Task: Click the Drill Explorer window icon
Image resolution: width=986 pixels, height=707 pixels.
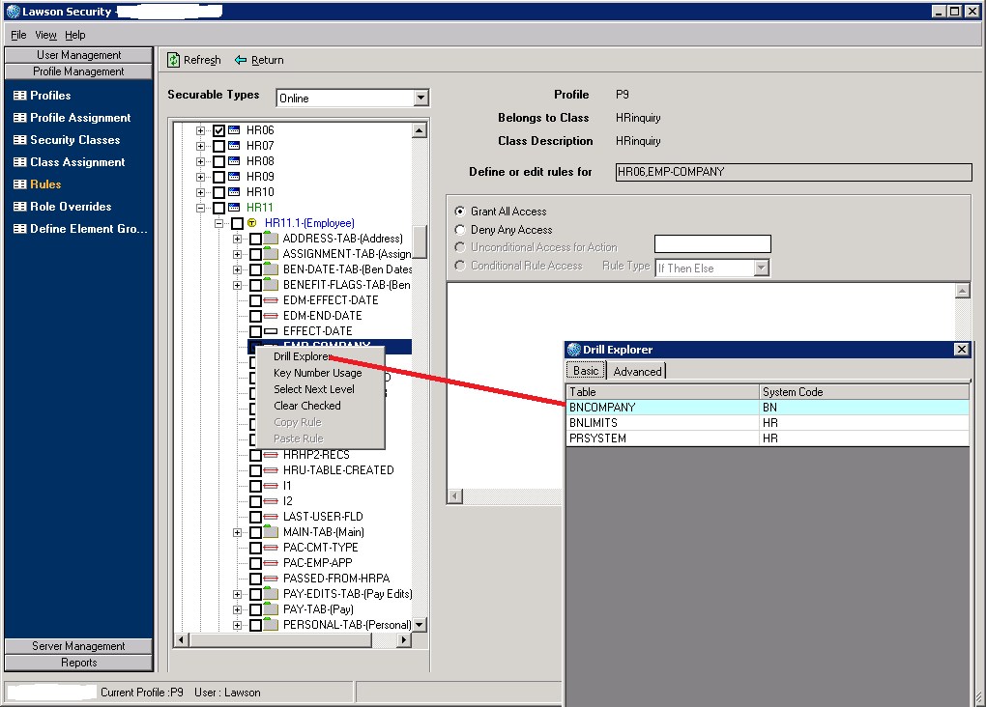Action: click(573, 350)
